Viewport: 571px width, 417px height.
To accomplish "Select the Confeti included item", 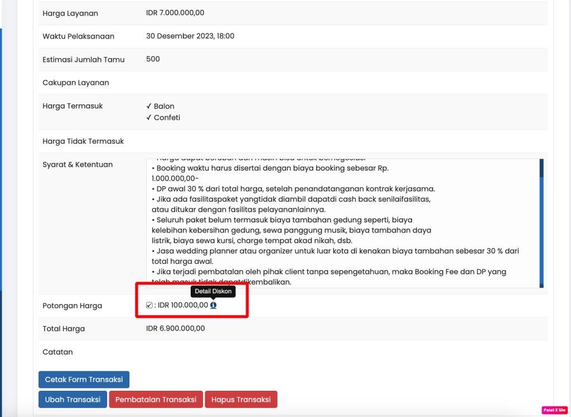I will coord(167,118).
